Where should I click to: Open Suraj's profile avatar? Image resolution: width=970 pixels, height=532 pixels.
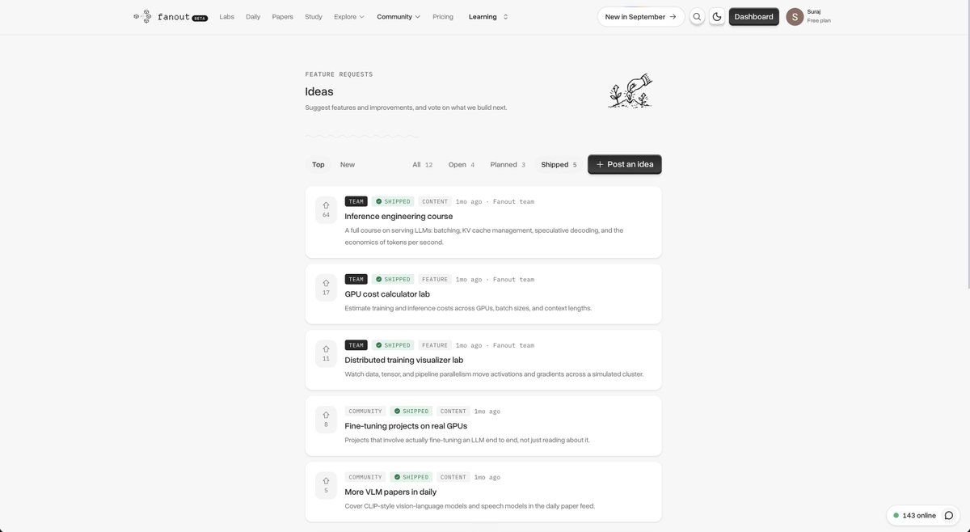pyautogui.click(x=795, y=16)
